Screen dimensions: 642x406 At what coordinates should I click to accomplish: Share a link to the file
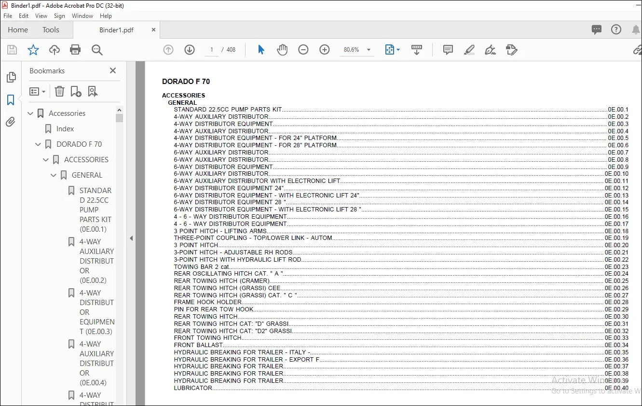pyautogui.click(x=637, y=50)
